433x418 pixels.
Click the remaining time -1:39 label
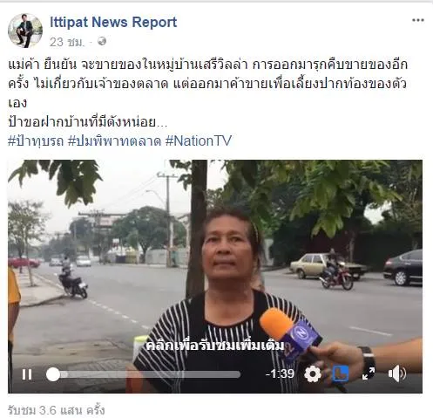[280, 373]
